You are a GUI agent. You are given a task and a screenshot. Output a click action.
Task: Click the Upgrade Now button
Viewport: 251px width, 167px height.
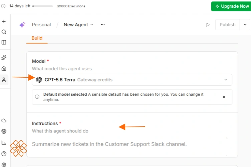pos(231,6)
